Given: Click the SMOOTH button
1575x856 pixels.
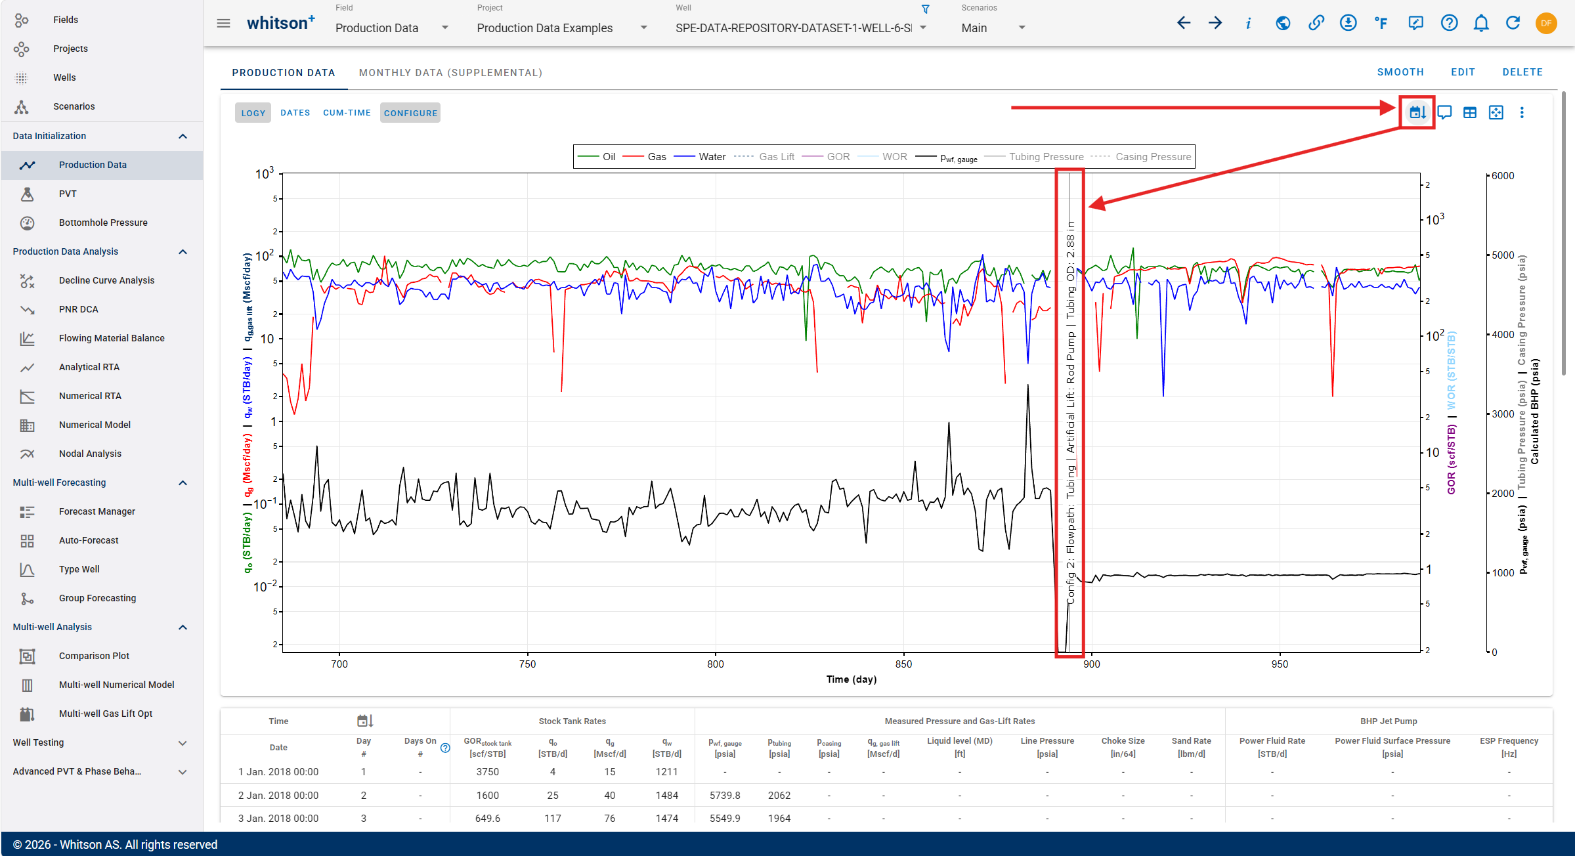Looking at the screenshot, I should (1400, 72).
